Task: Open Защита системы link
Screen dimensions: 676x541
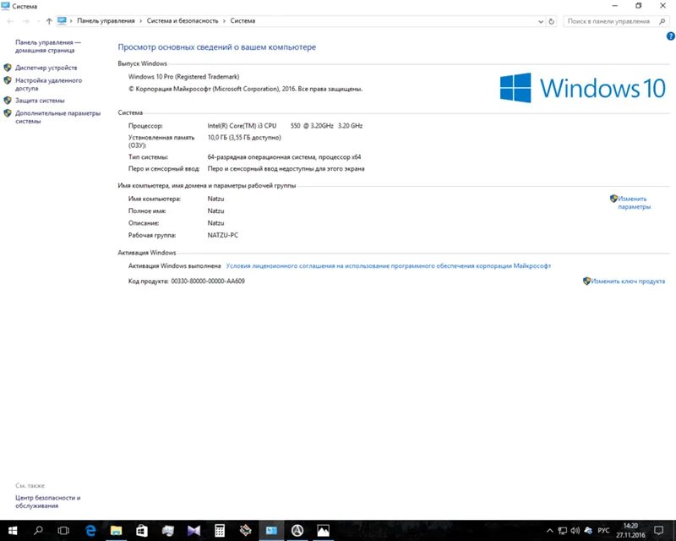Action: [40, 101]
